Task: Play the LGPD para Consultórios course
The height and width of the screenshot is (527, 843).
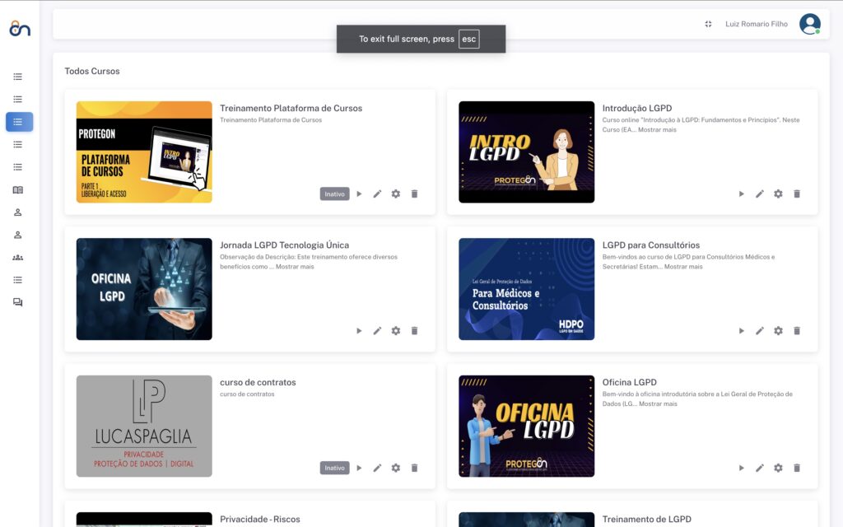Action: pos(742,331)
